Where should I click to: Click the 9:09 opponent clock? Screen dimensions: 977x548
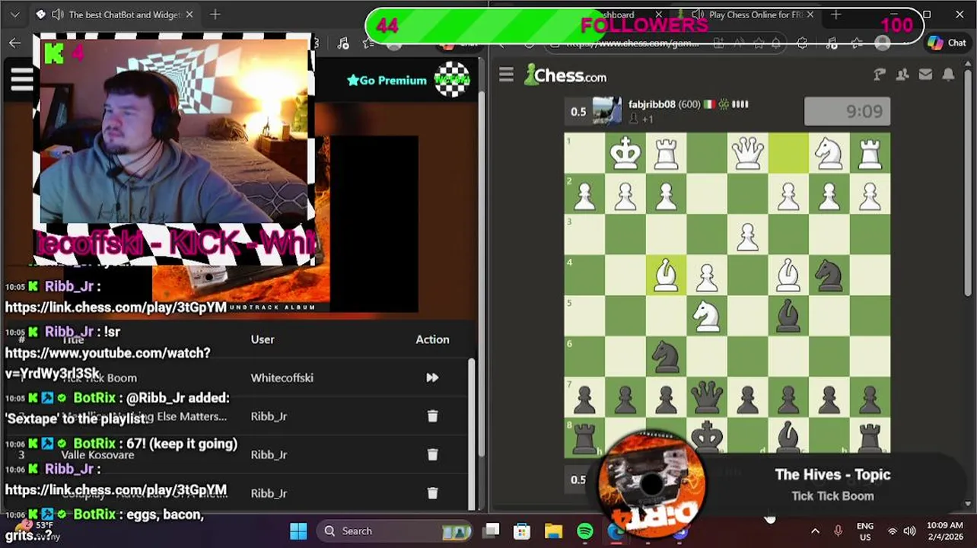tap(847, 112)
